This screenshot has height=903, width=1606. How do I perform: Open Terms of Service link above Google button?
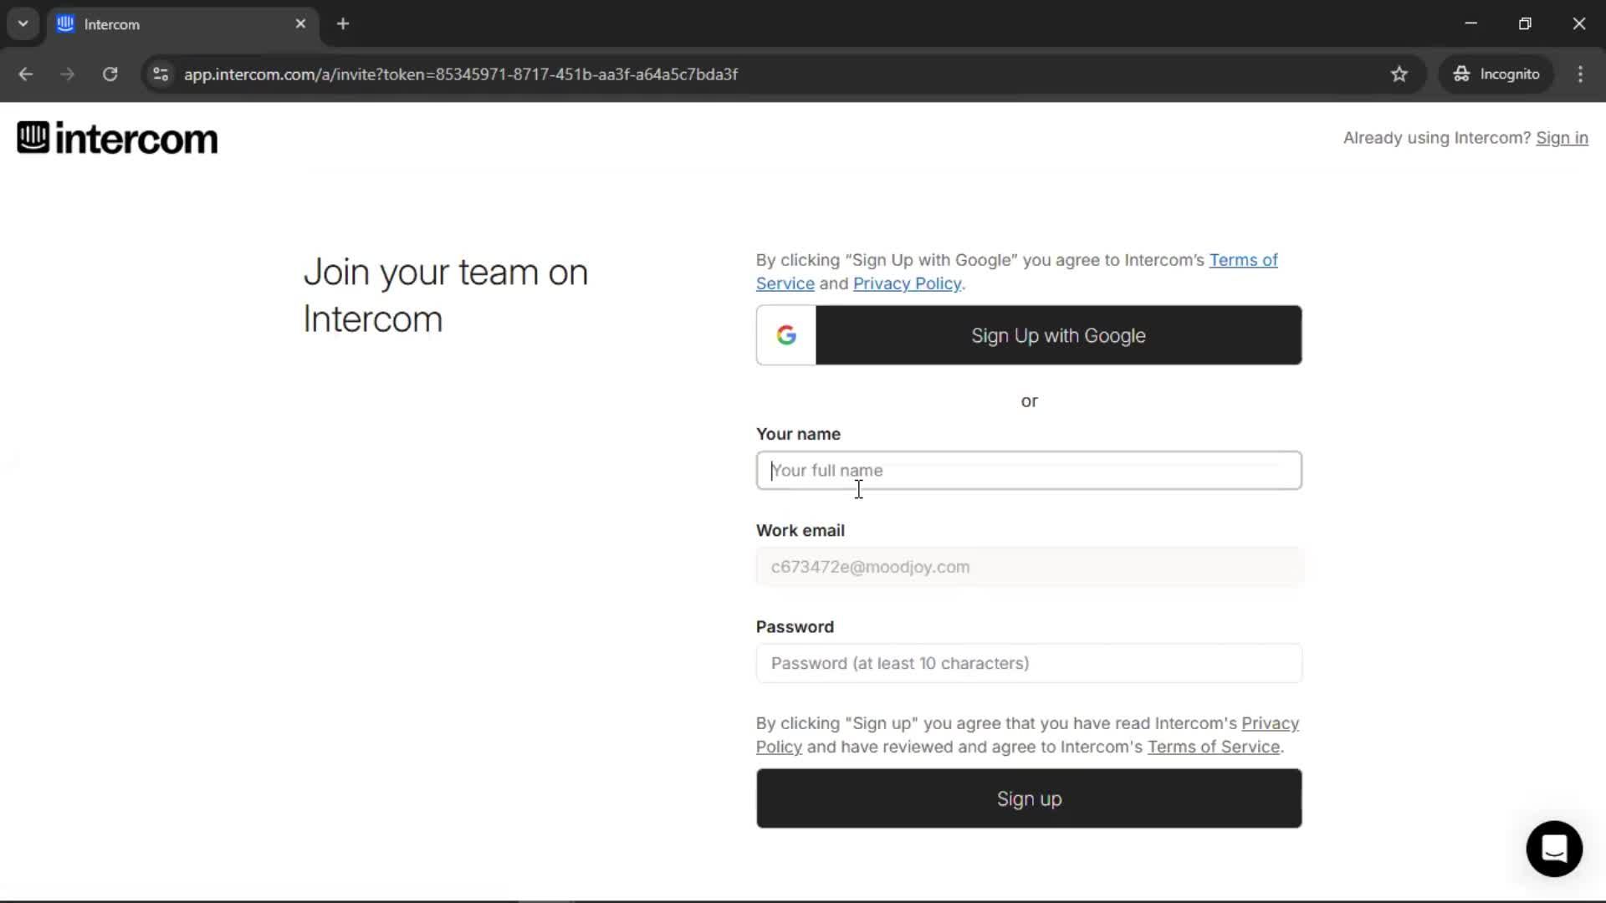pyautogui.click(x=1243, y=260)
